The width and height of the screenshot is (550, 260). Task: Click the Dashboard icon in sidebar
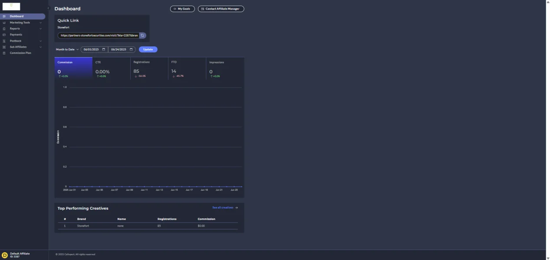tap(4, 16)
